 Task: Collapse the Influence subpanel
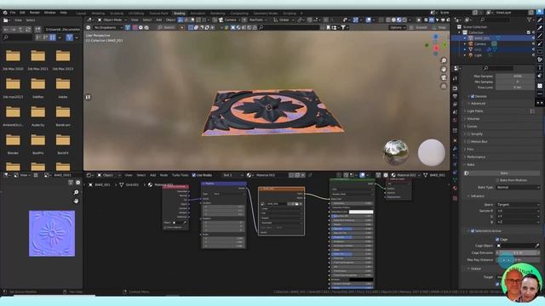(477, 196)
